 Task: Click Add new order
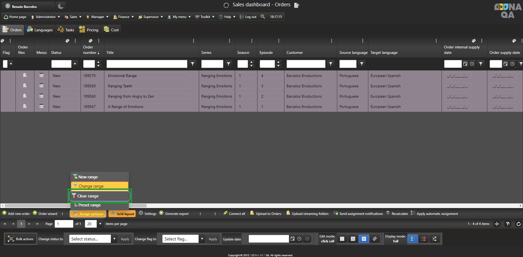pyautogui.click(x=16, y=214)
